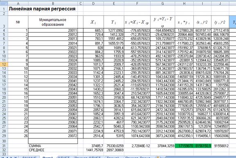Click the 'Y i' column heading cell

[114, 22]
